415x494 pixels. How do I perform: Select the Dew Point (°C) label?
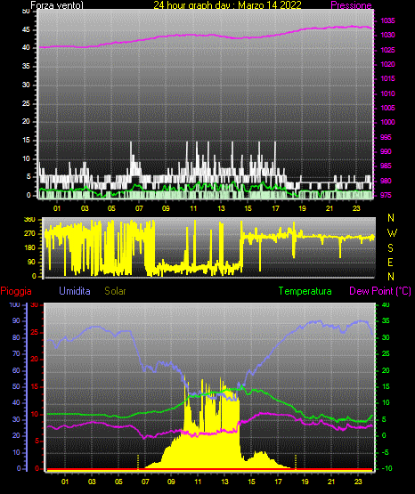click(380, 291)
